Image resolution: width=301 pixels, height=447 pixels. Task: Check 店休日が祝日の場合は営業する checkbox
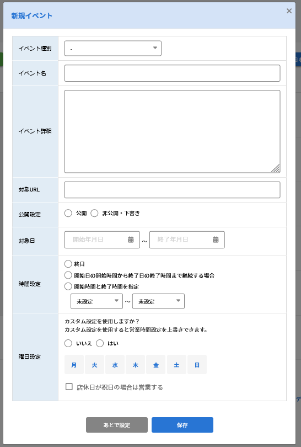click(x=69, y=387)
